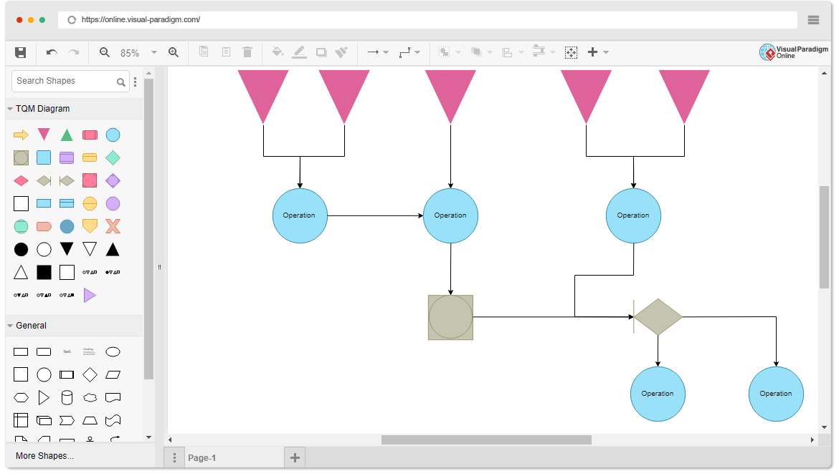839x476 pixels.
Task: Click the Redo arrow icon
Action: 74,52
